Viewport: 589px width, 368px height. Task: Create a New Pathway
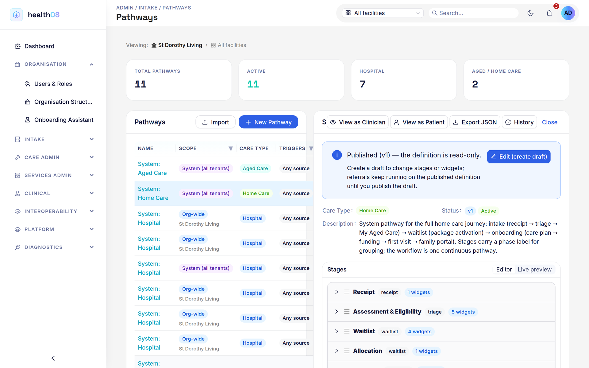(x=268, y=122)
